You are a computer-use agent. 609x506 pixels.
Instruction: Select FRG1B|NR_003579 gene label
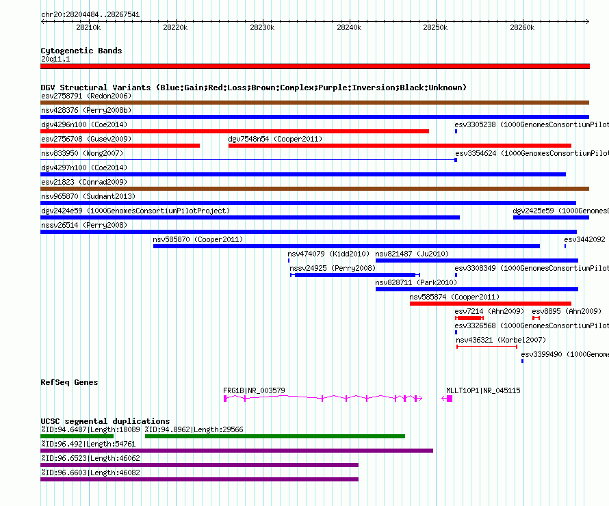tap(254, 390)
